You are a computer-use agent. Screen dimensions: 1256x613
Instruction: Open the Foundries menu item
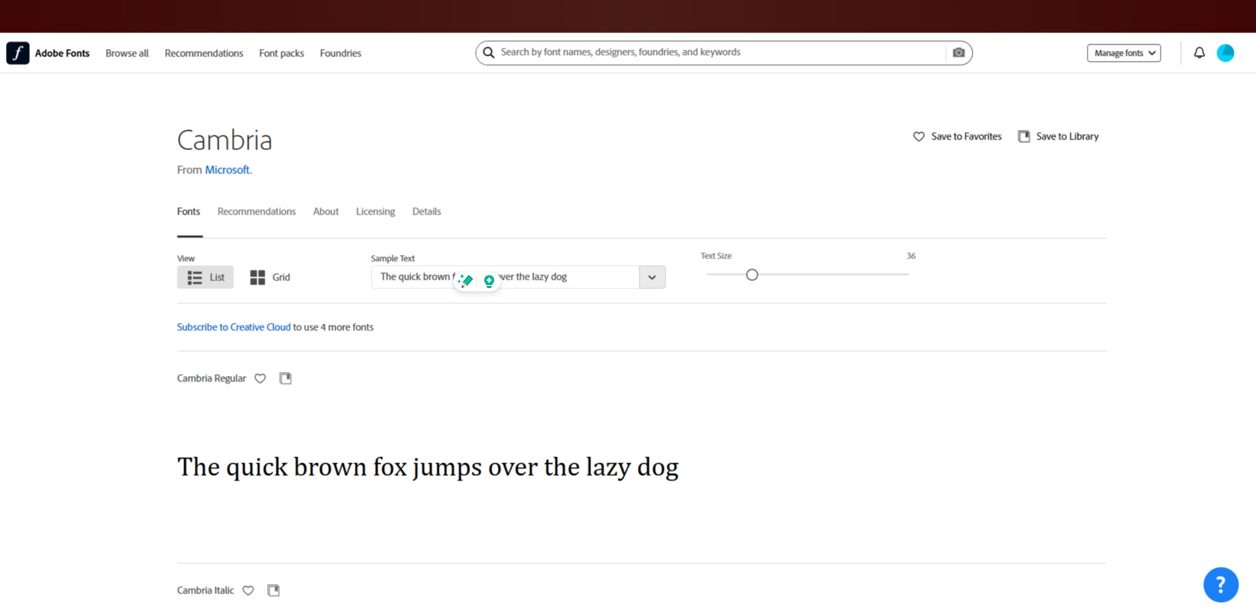(340, 53)
